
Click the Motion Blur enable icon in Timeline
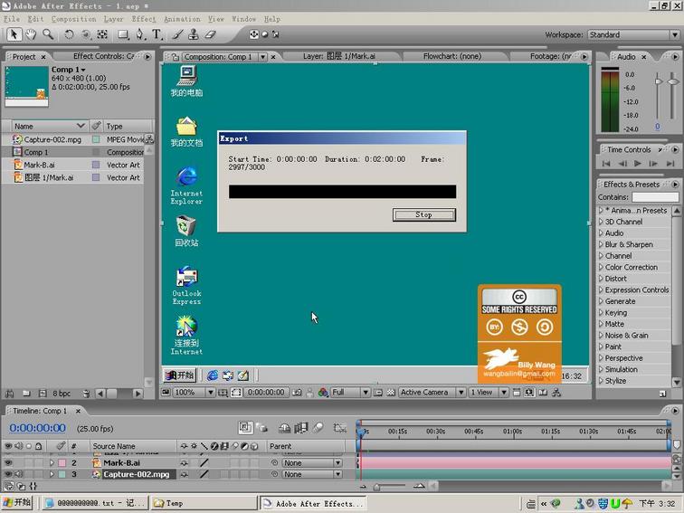pyautogui.click(x=318, y=427)
